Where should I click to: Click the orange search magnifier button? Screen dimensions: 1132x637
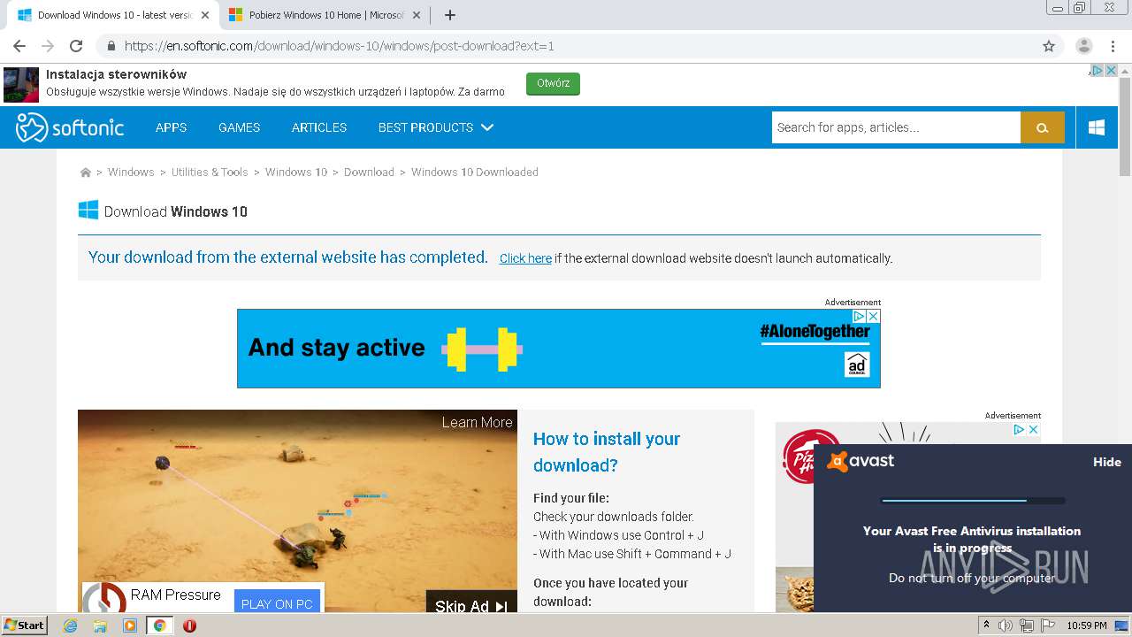point(1042,127)
